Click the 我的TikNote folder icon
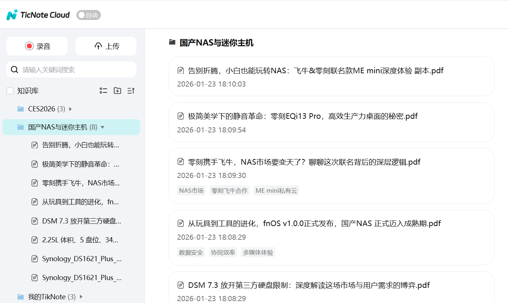The width and height of the screenshot is (509, 303). [x=21, y=297]
